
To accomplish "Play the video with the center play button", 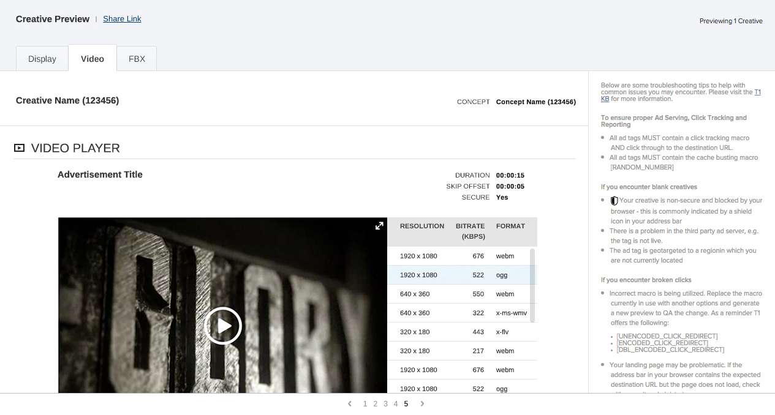I will click(223, 326).
